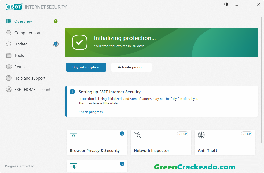264x173 pixels.
Task: Open Tools via its sidebar icon
Action: click(9, 55)
